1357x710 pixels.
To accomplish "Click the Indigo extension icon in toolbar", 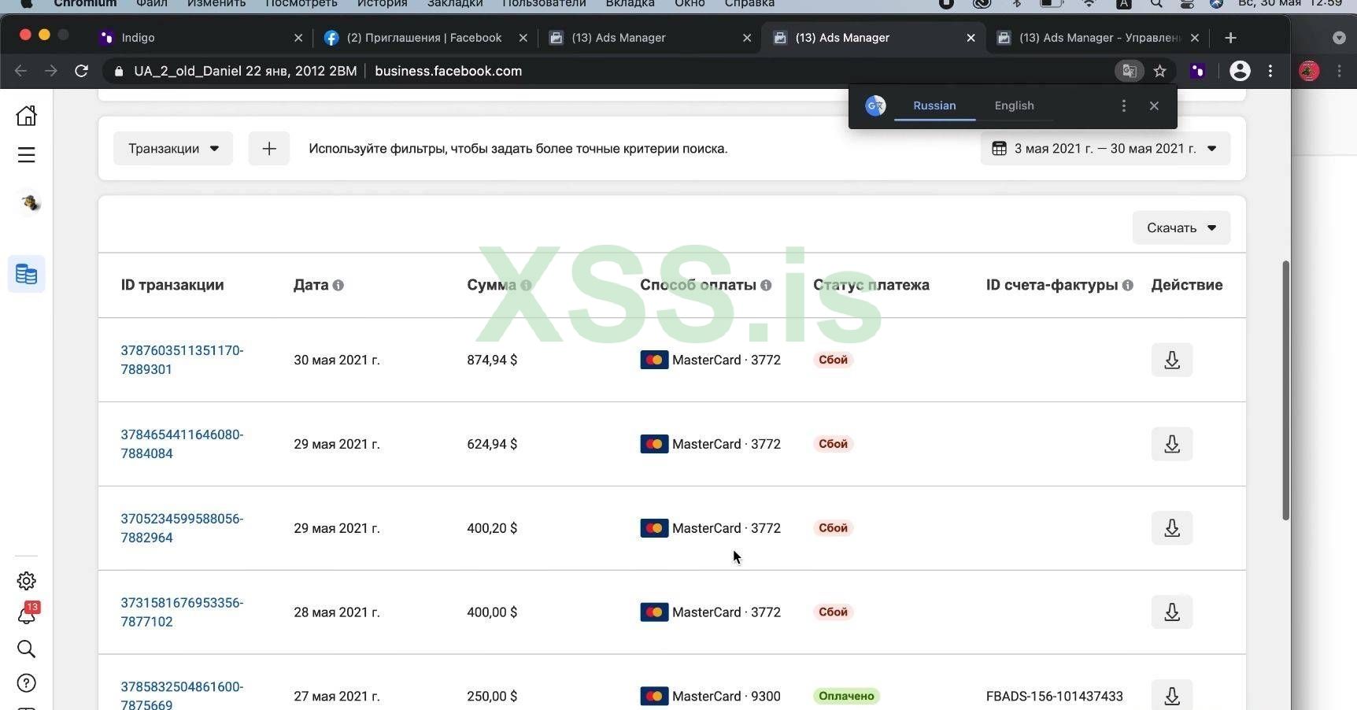I will (1197, 71).
